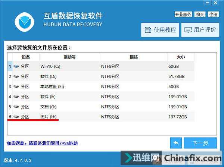
Task: Select the 软件 (D:) partition
Action: coord(101,76)
